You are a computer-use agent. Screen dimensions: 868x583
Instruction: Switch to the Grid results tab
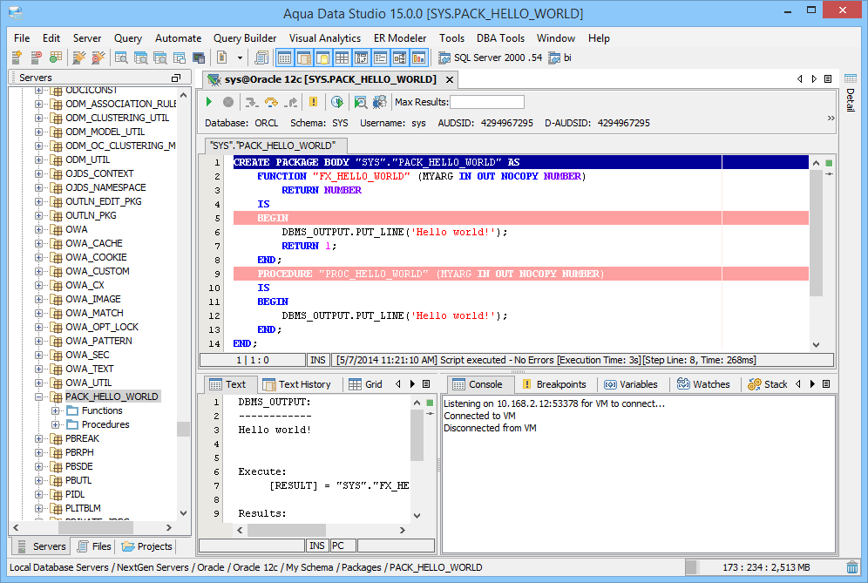click(366, 384)
